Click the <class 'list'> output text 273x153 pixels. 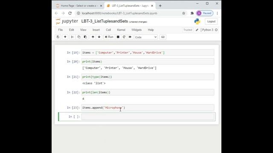click(x=94, y=83)
